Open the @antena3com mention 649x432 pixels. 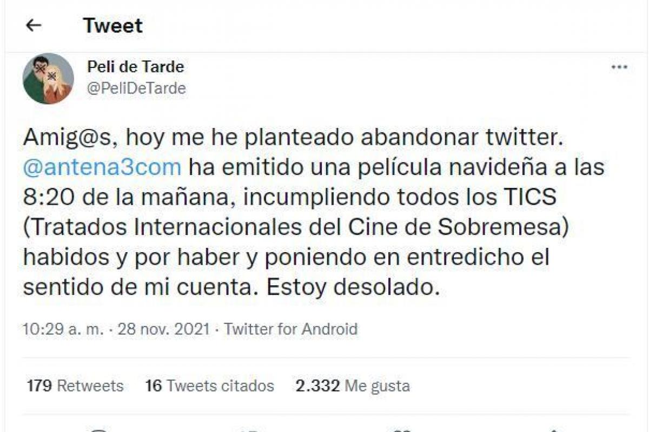click(102, 167)
